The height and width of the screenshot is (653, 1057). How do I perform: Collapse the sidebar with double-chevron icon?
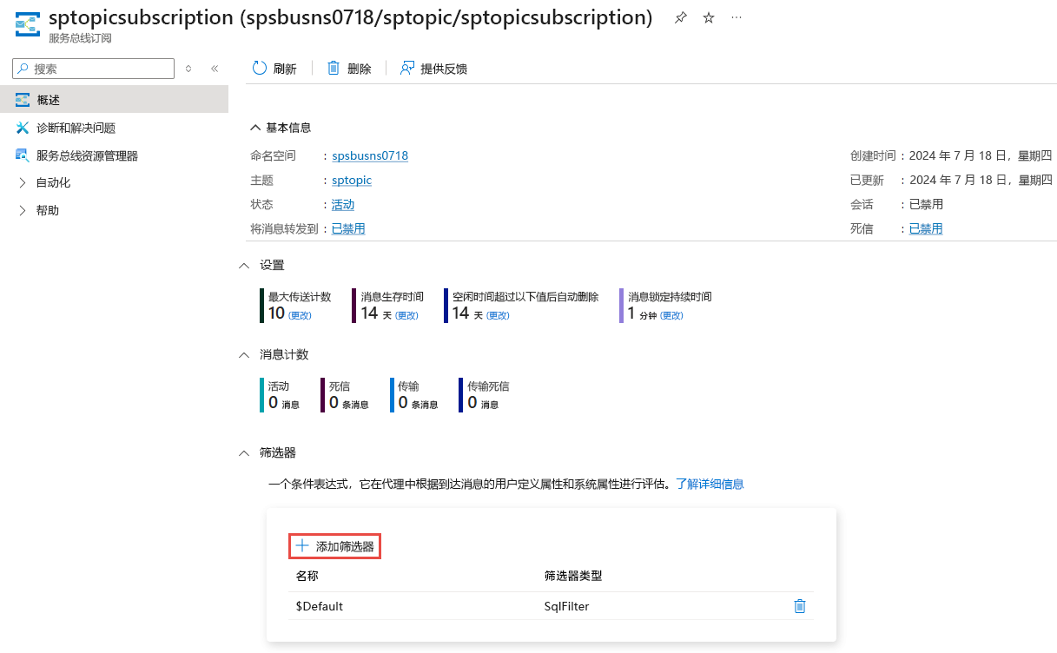215,69
